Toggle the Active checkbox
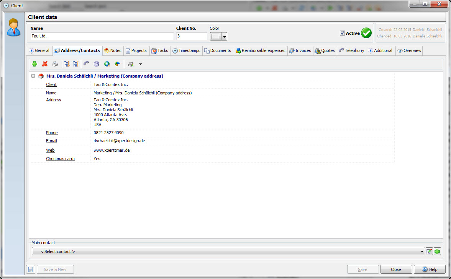This screenshot has height=279, width=451. (x=342, y=33)
